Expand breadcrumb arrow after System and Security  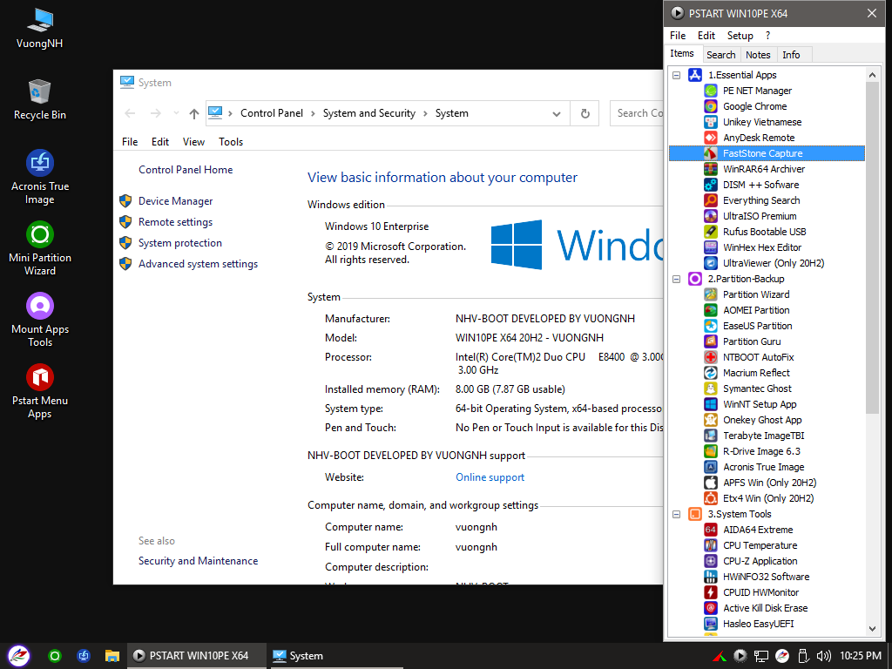425,114
